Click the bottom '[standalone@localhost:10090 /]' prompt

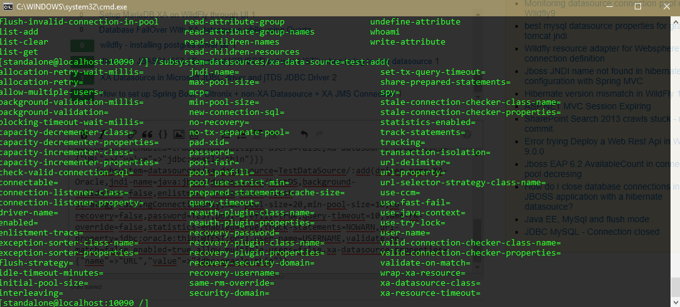coord(74,303)
